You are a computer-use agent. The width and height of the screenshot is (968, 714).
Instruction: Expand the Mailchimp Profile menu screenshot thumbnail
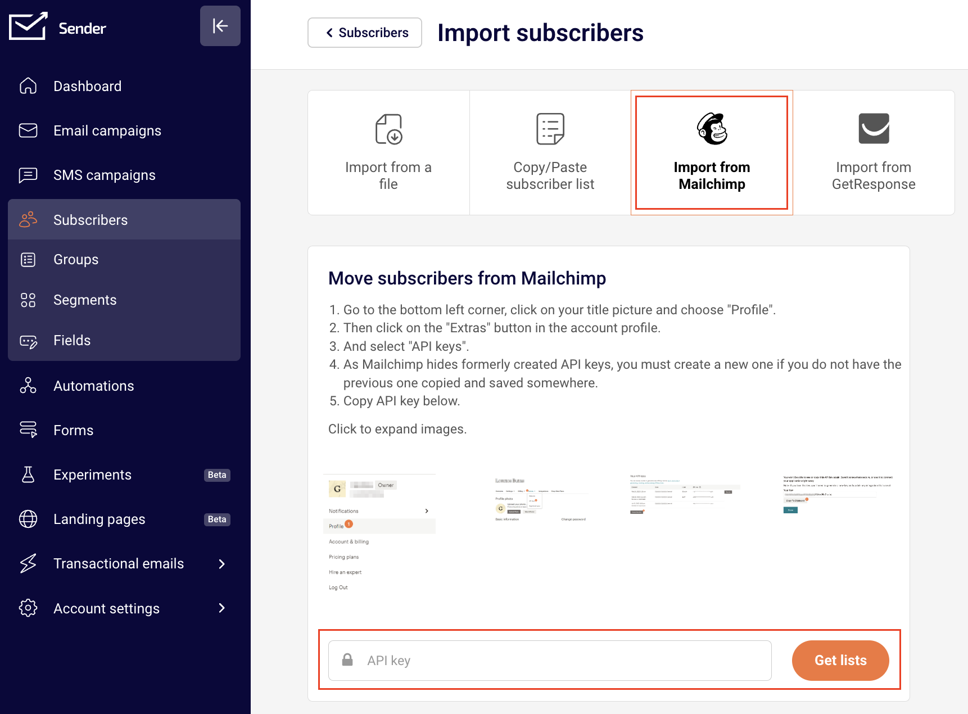click(379, 533)
